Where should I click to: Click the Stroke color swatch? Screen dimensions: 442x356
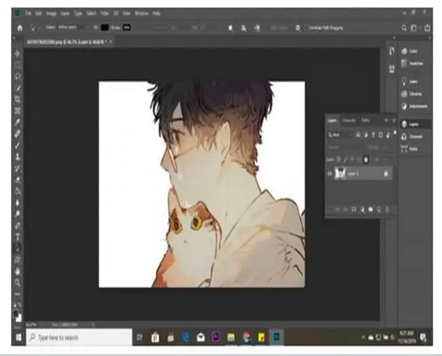tap(126, 28)
